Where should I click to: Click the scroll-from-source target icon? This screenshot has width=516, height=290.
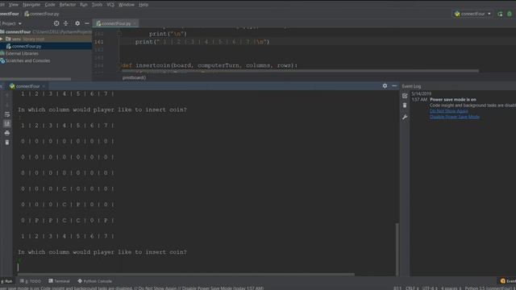coord(56,23)
